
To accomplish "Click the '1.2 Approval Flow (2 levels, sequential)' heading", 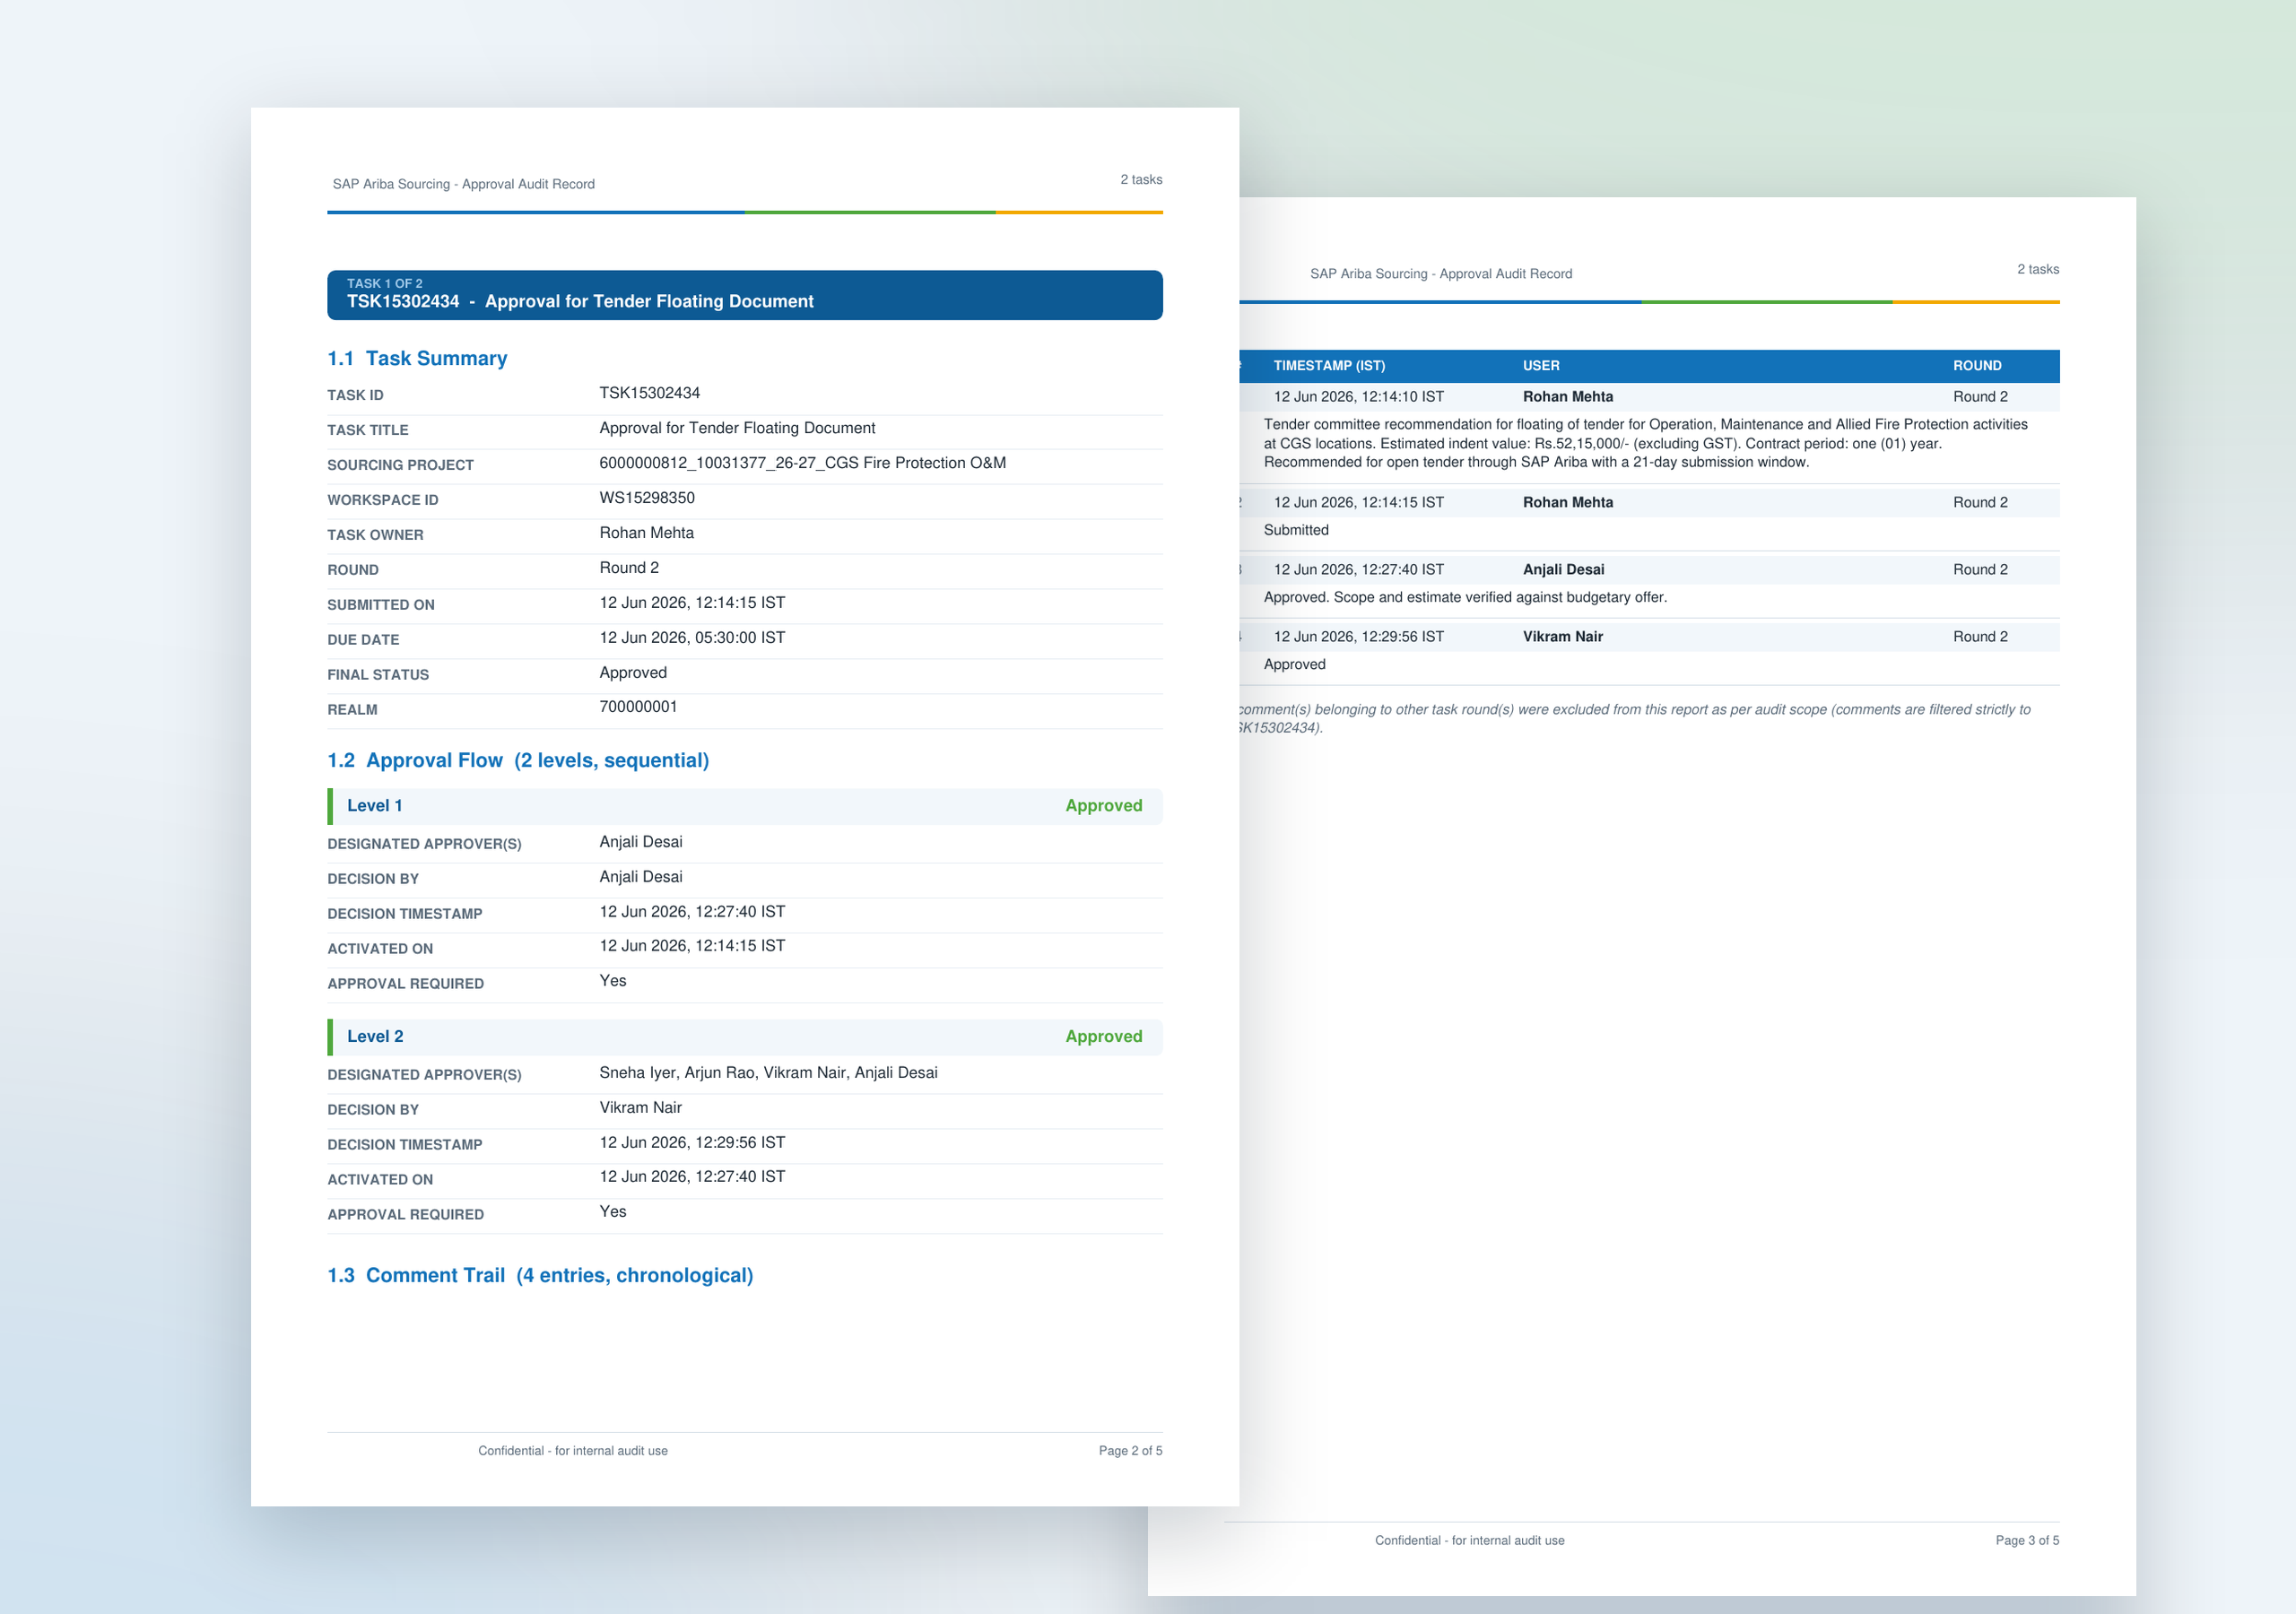I will coord(518,760).
